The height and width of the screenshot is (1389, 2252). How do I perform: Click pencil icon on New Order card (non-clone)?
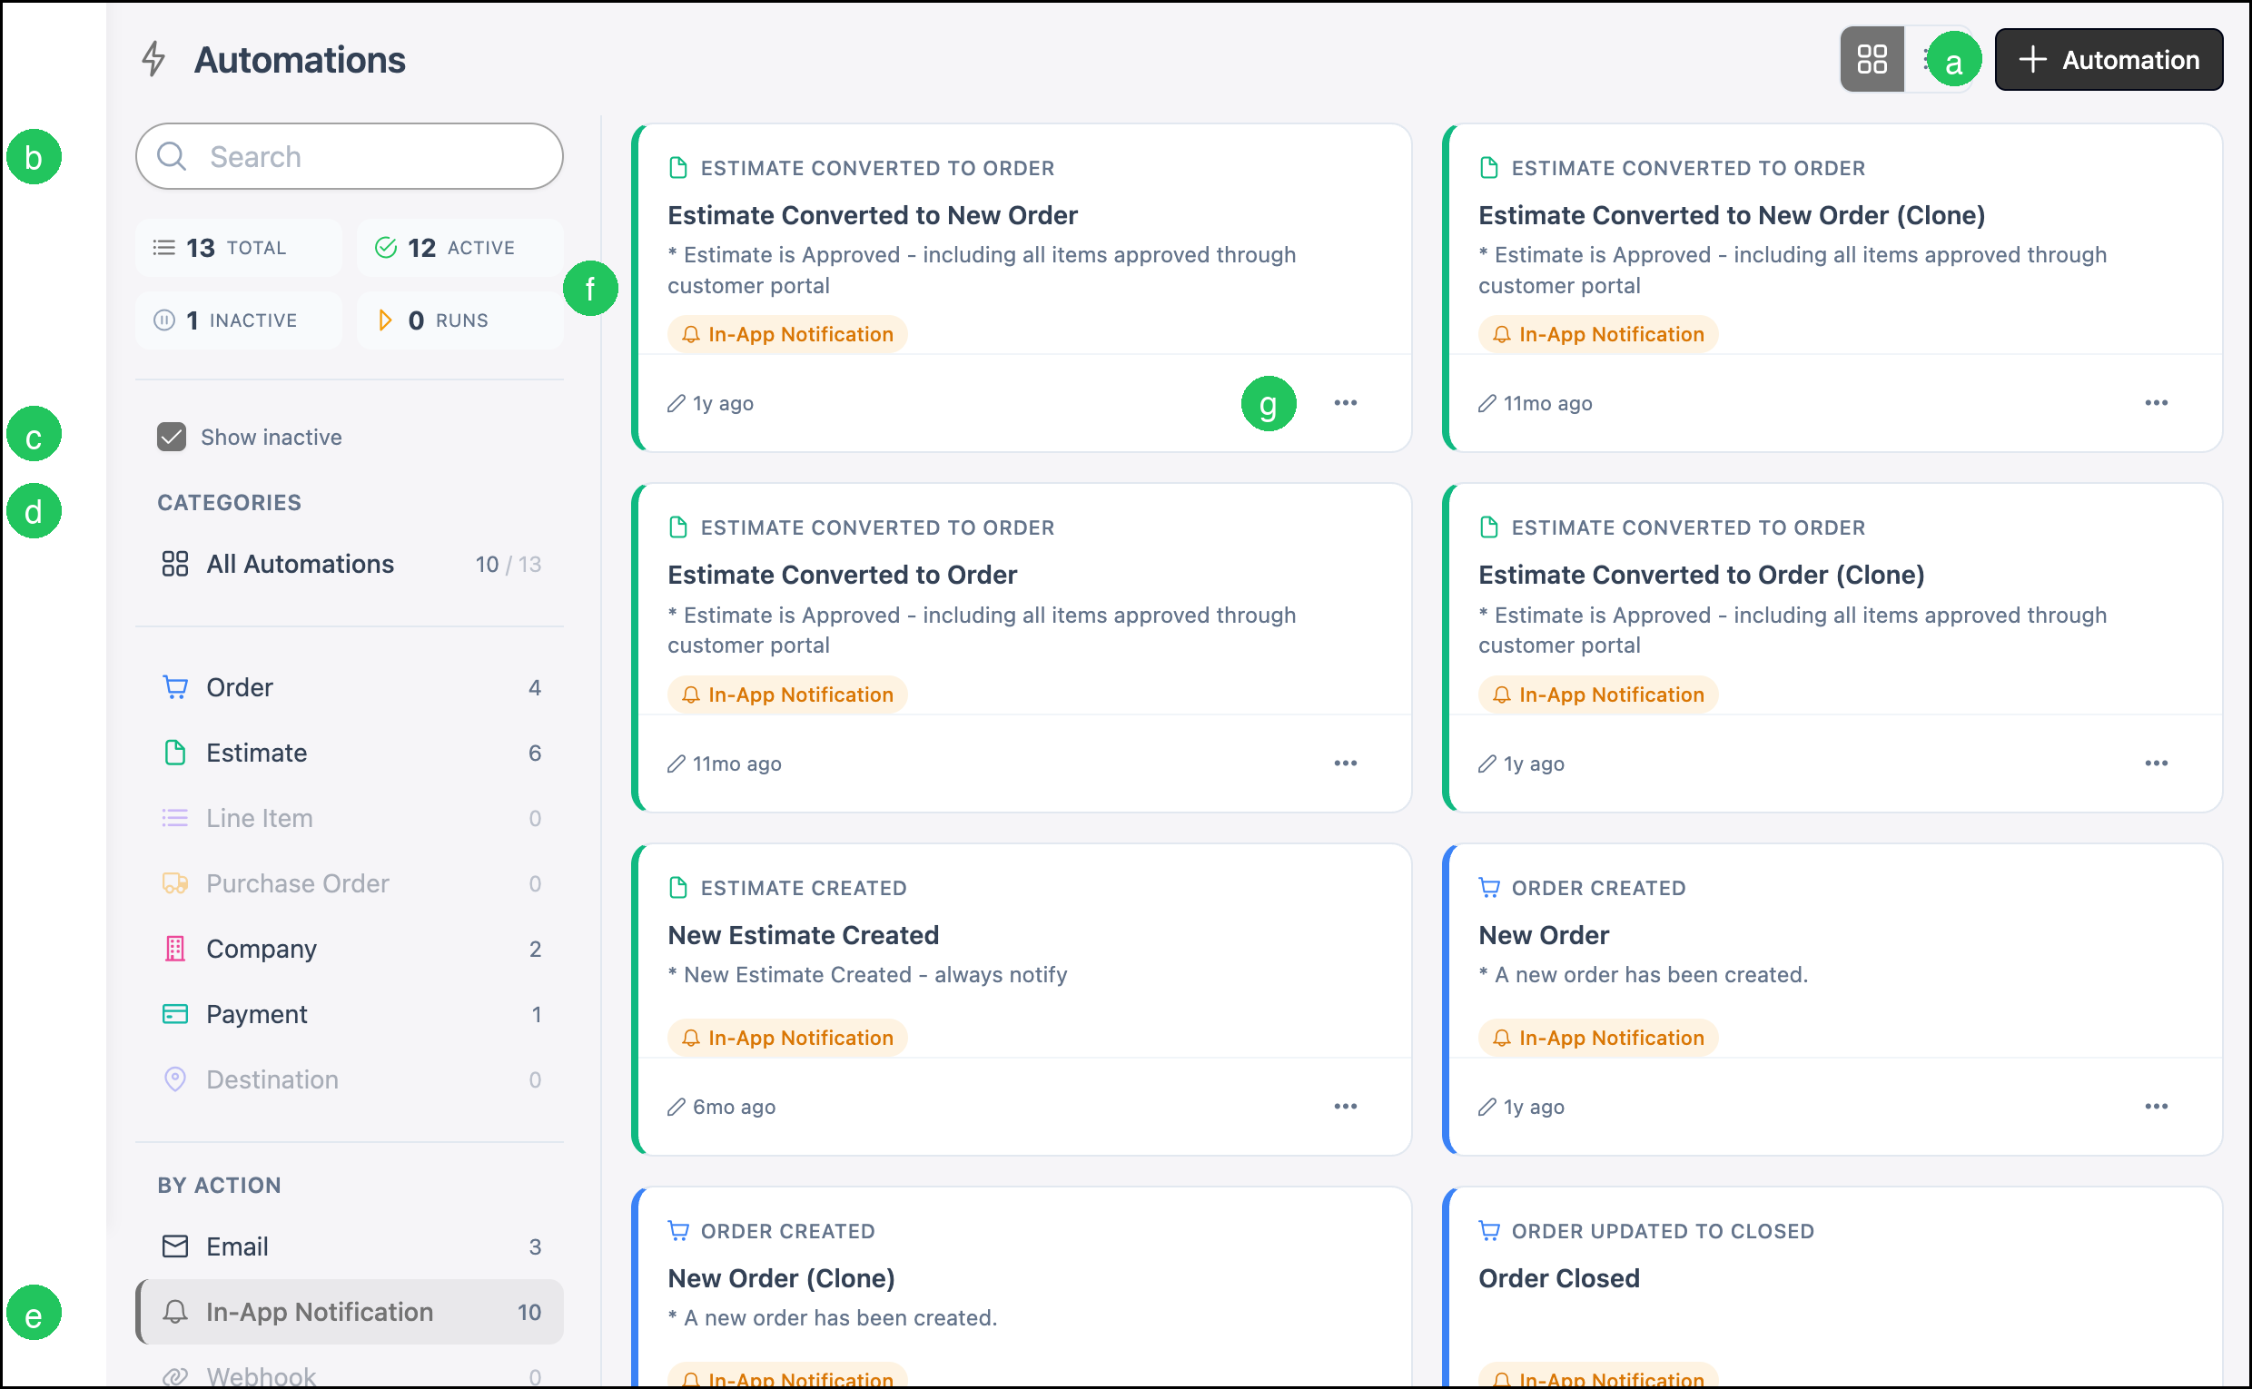coord(1487,1107)
